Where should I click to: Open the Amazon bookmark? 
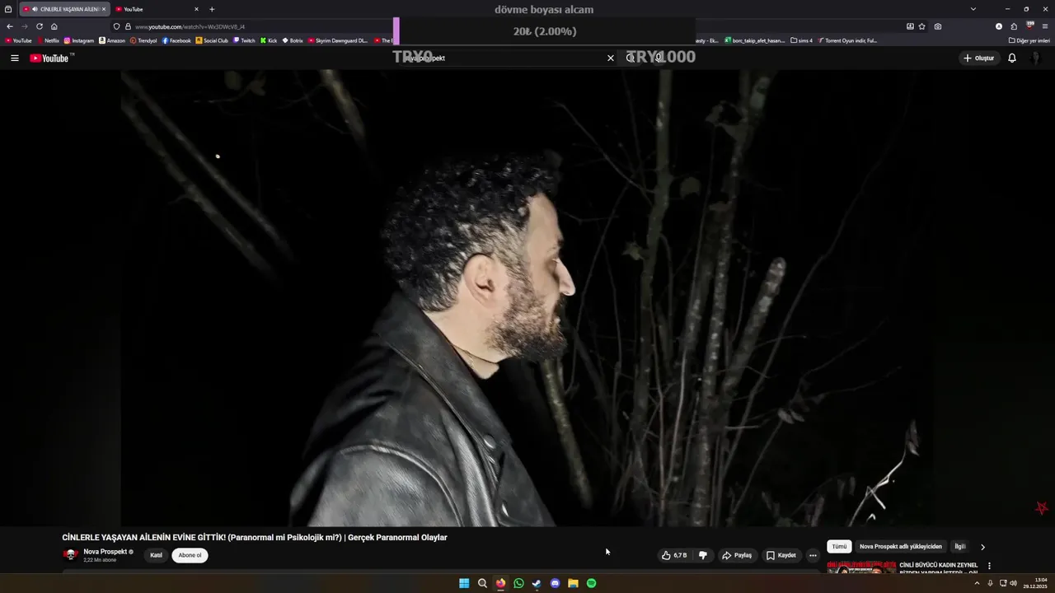tap(112, 40)
